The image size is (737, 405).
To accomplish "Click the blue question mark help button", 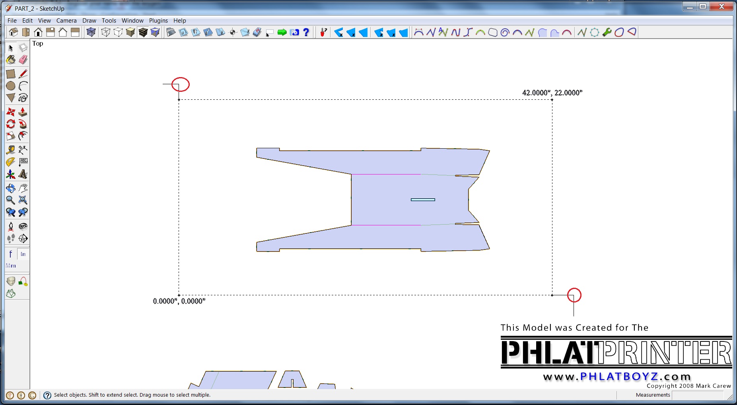I will [306, 32].
